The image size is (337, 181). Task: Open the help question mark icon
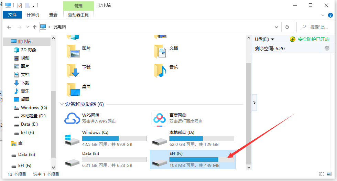pos(331,15)
